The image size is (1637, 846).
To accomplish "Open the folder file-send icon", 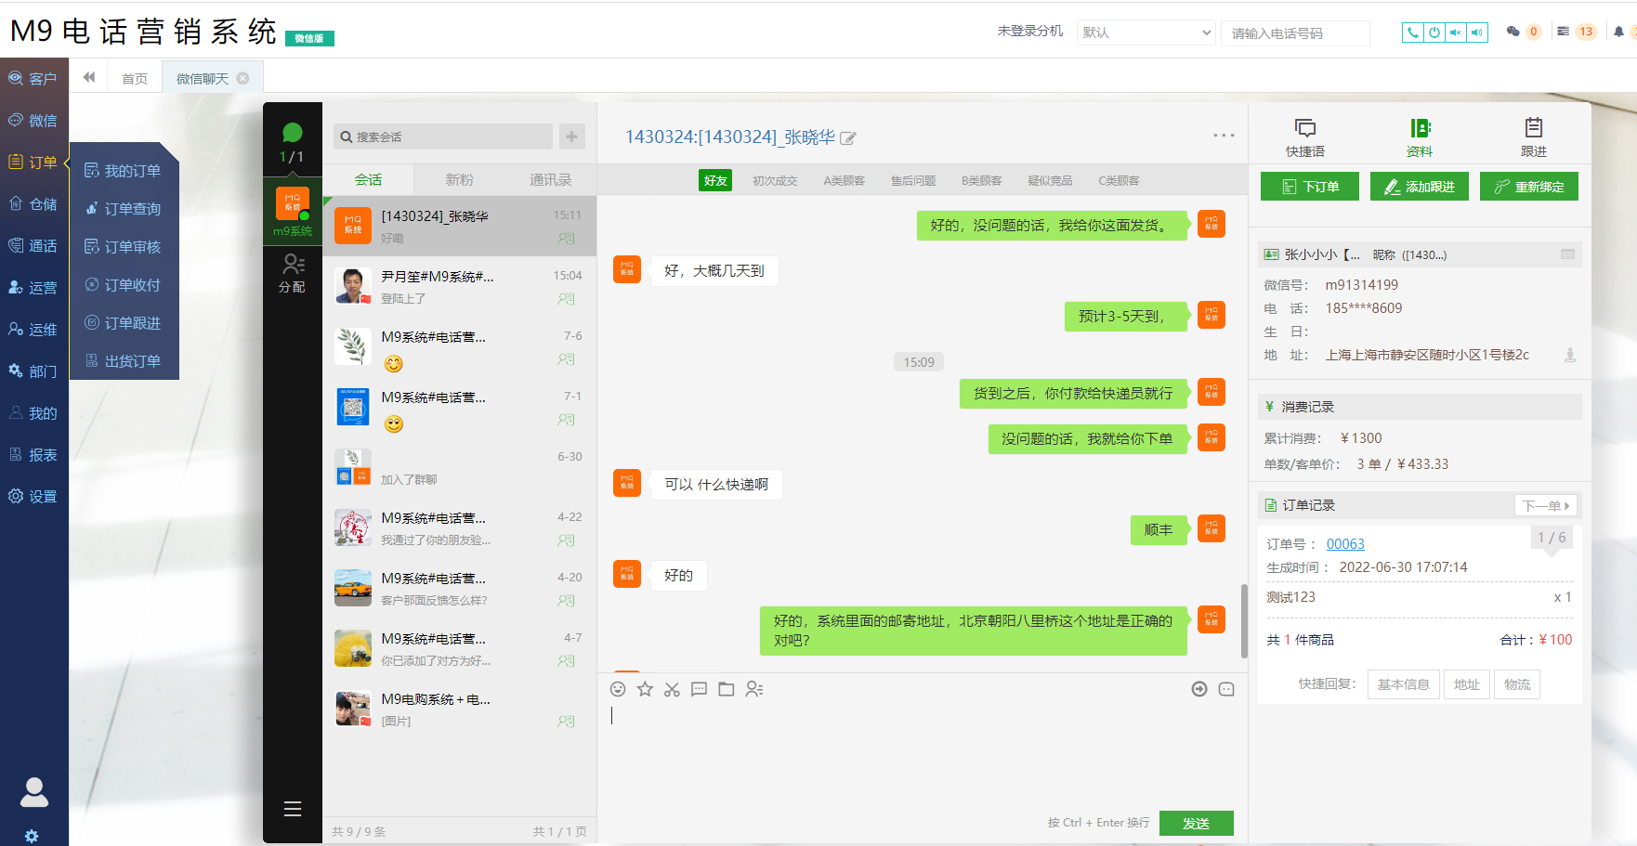I will pos(726,689).
